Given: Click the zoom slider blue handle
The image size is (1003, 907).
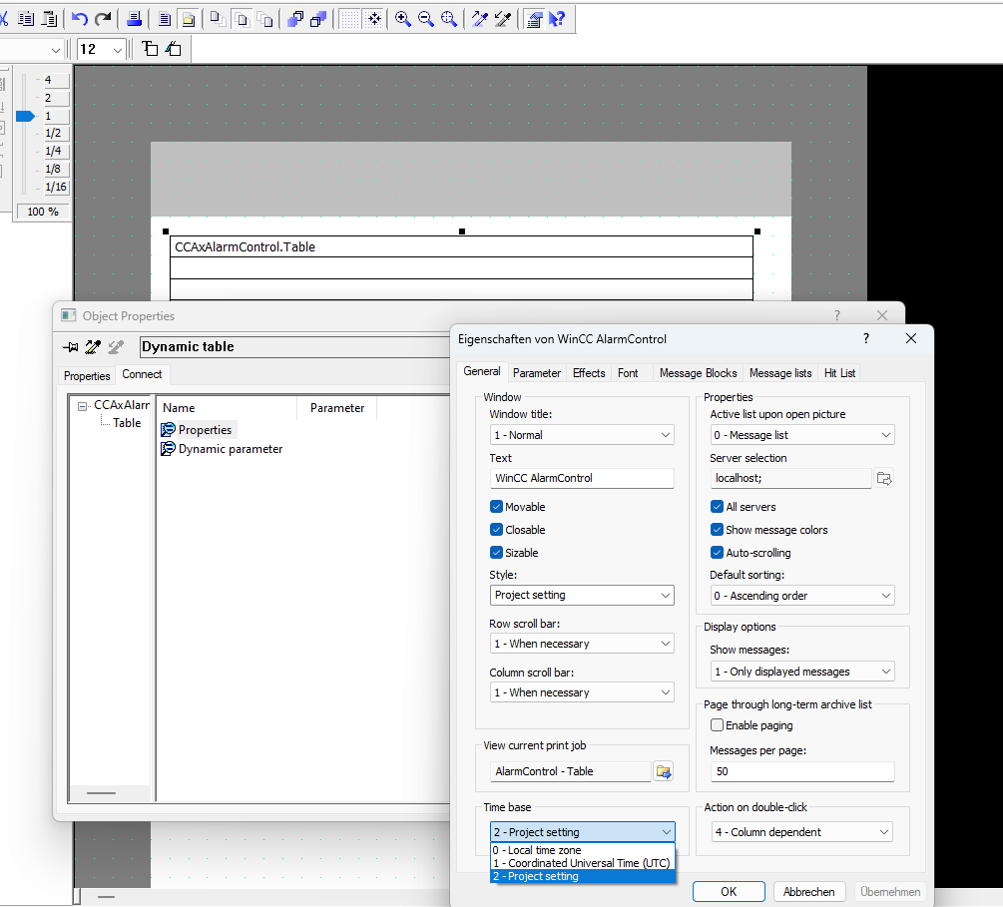Looking at the screenshot, I should 25,117.
